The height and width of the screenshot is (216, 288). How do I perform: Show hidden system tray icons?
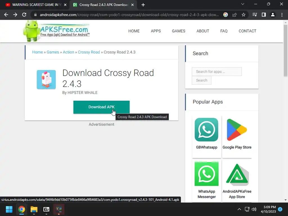(239, 209)
